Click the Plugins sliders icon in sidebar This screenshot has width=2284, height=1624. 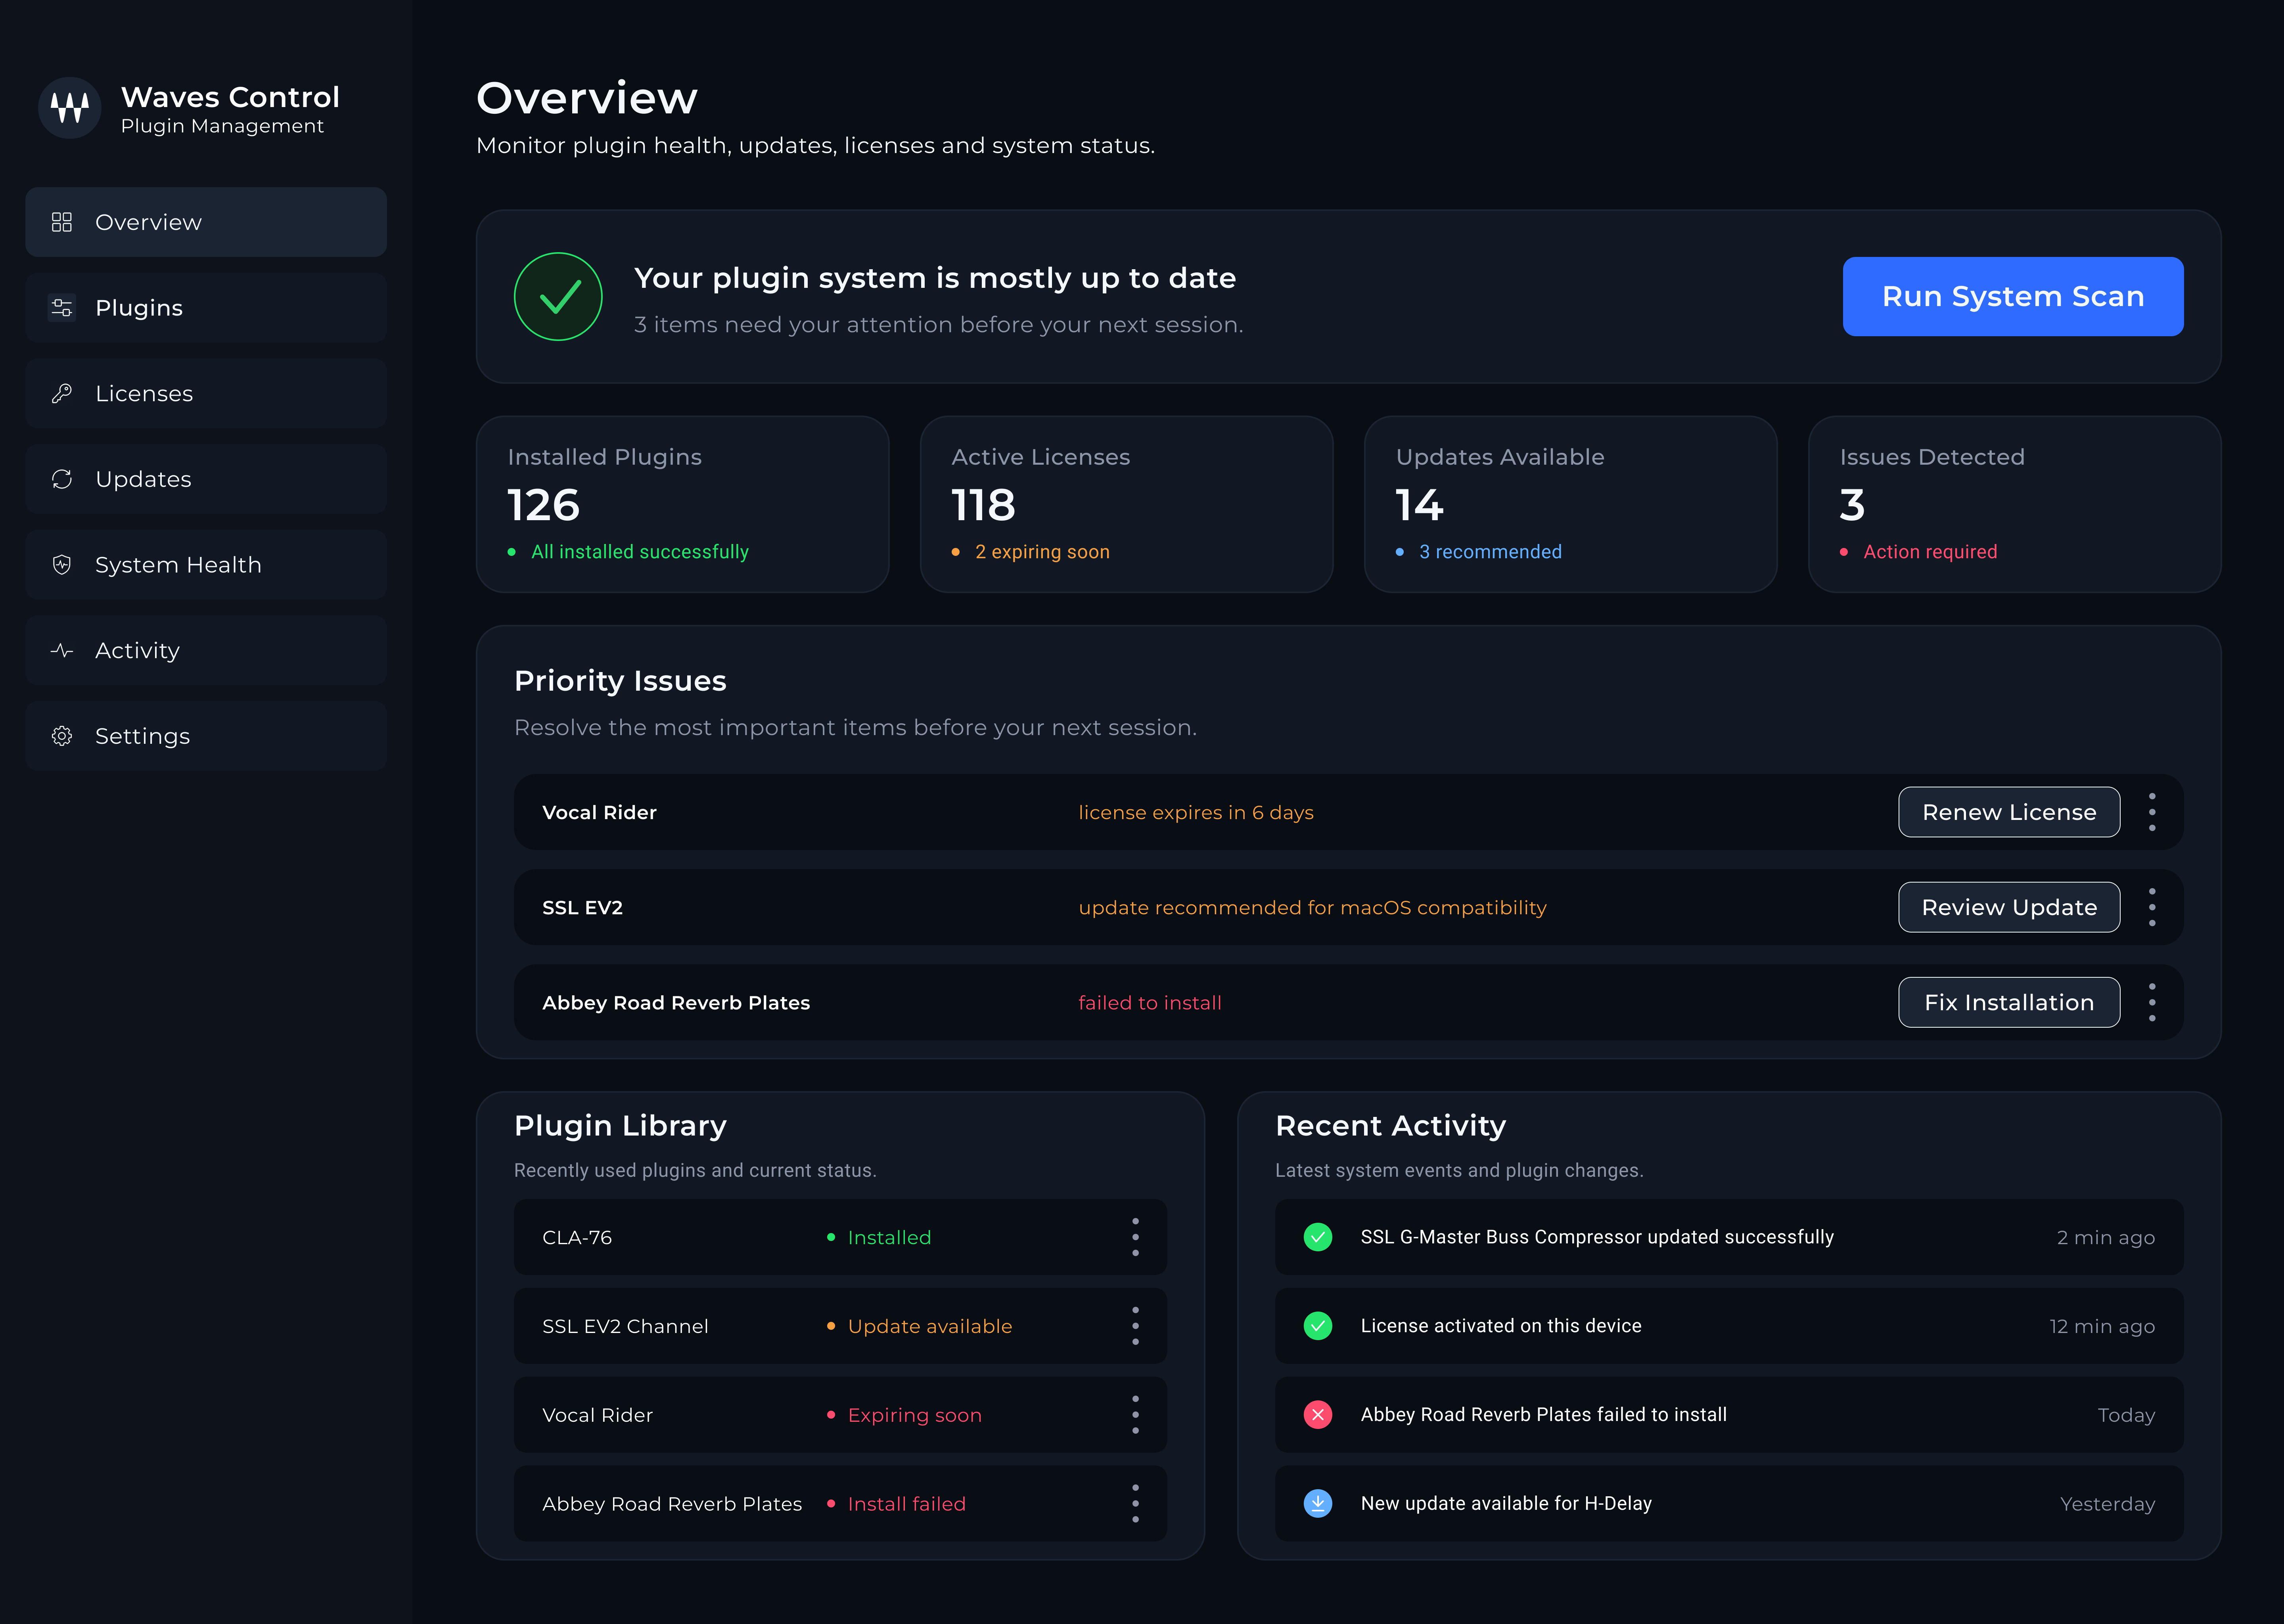coord(62,308)
